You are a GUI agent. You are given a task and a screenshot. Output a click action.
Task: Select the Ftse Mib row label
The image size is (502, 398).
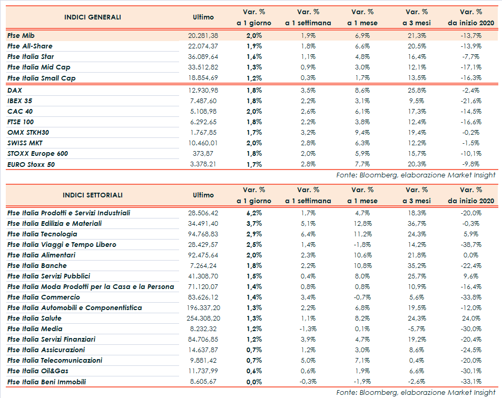[x=22, y=35]
